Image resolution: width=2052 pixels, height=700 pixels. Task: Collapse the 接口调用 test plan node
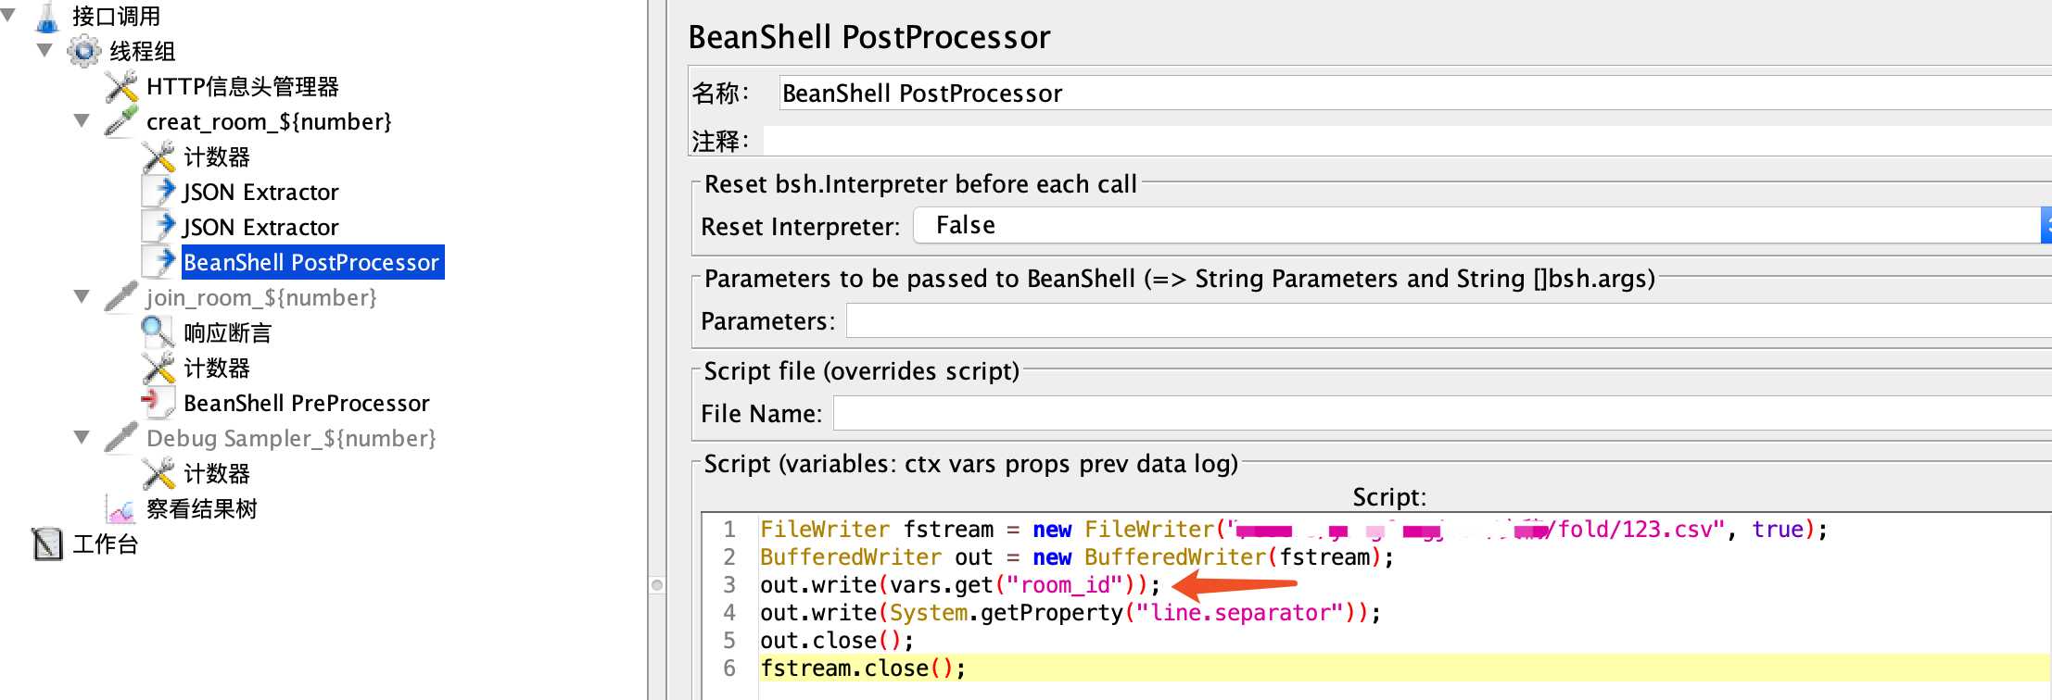(x=8, y=15)
